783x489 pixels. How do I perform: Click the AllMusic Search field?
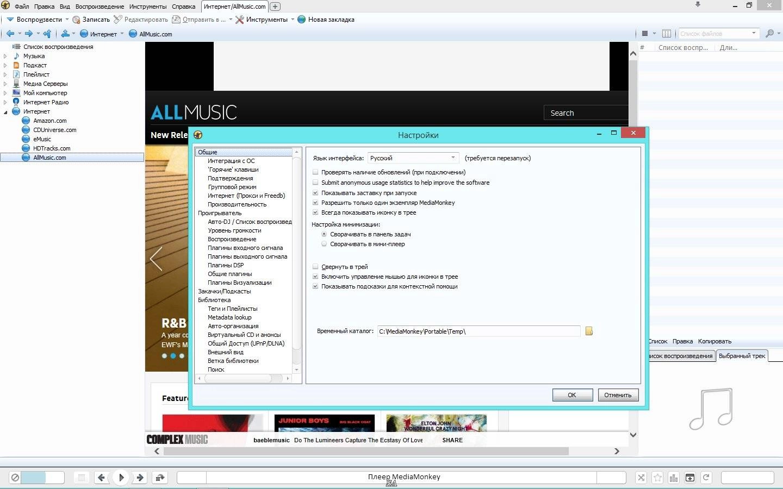(x=586, y=113)
